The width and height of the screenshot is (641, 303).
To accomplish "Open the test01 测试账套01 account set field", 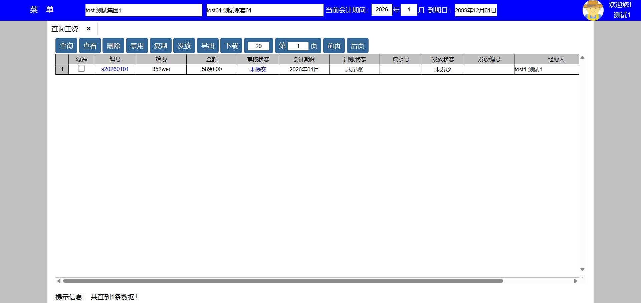I will coord(265,10).
